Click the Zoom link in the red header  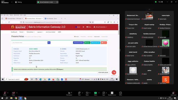point(78,27)
